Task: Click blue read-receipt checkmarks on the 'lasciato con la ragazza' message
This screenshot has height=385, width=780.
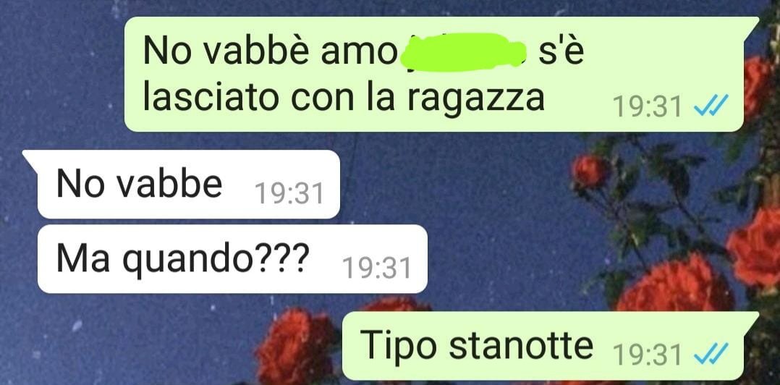Action: (x=711, y=105)
